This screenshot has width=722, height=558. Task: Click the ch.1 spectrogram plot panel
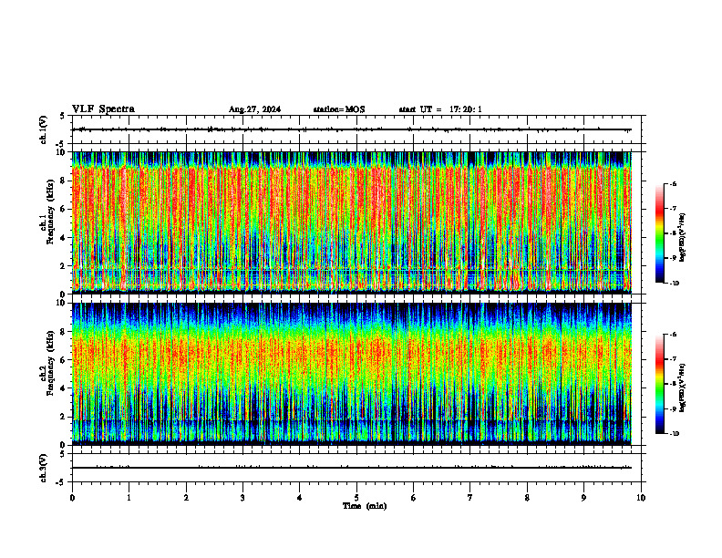tap(352, 222)
